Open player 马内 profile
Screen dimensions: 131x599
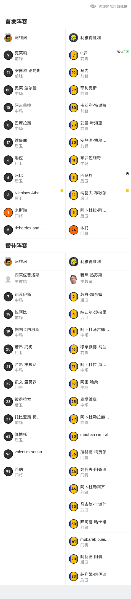pyautogui.click(x=98, y=73)
